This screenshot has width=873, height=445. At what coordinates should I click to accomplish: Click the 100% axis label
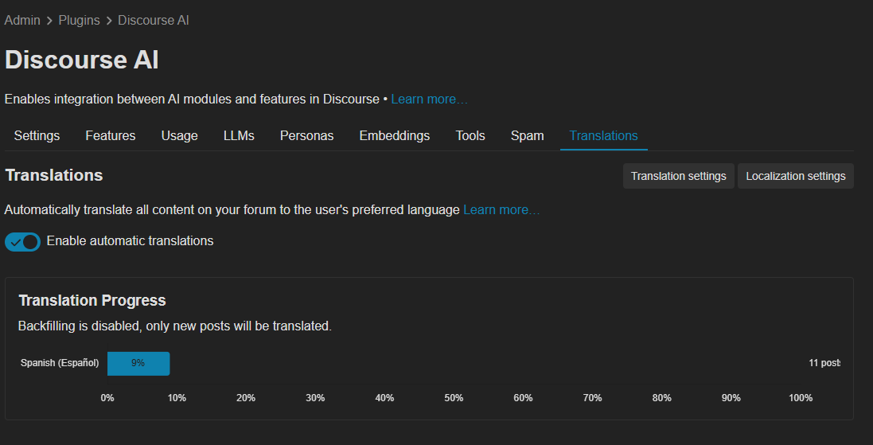801,398
